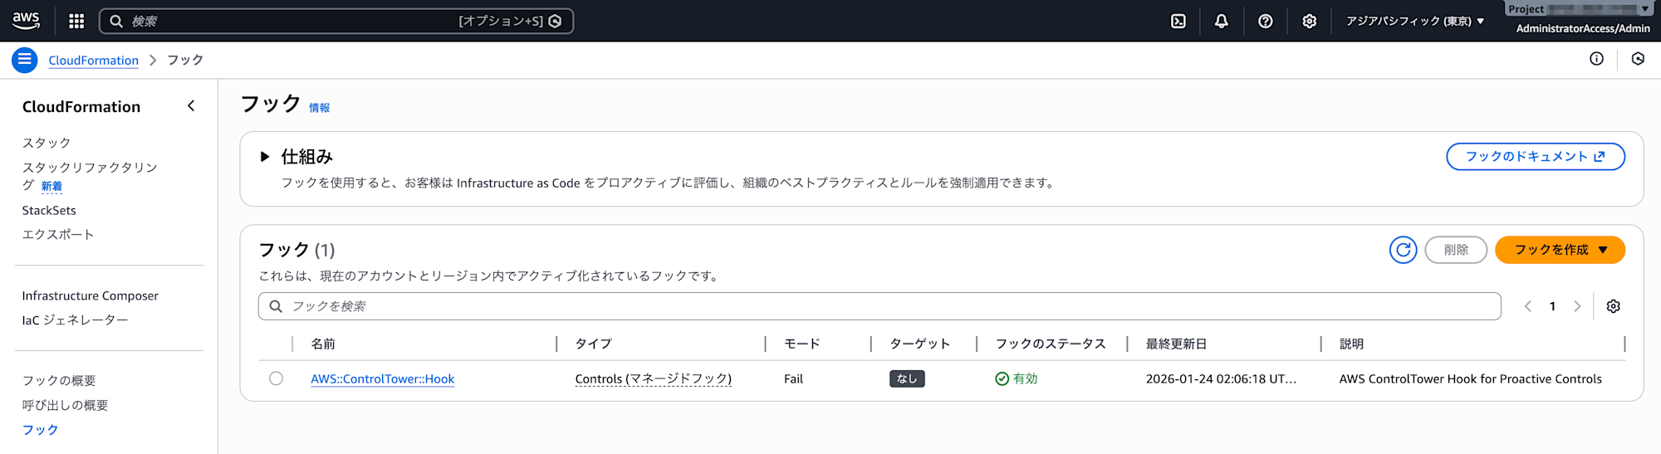Click the ターゲット column header
This screenshot has height=454, width=1661.
(x=920, y=344)
